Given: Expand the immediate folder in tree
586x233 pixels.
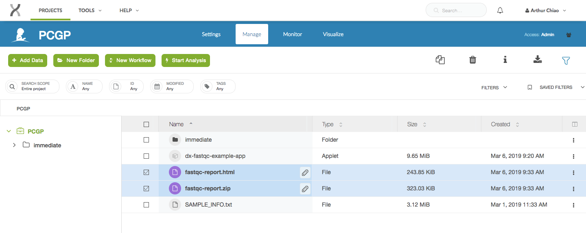Looking at the screenshot, I should tap(14, 145).
